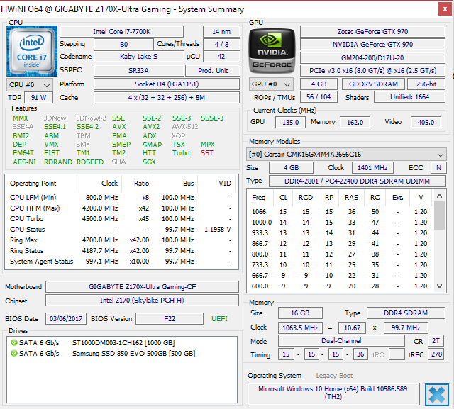Image resolution: width=454 pixels, height=409 pixels.
Task: Click the Microsoft Windows 10 Home OS field
Action: tap(333, 393)
